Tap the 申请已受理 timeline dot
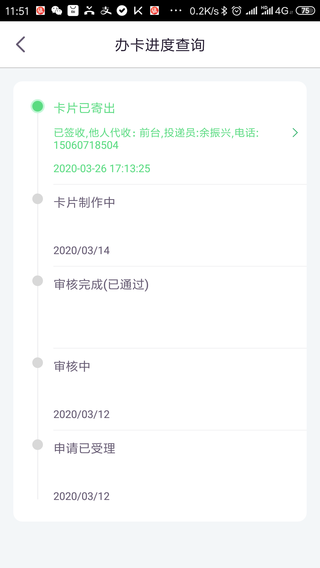320x568 pixels. click(38, 445)
